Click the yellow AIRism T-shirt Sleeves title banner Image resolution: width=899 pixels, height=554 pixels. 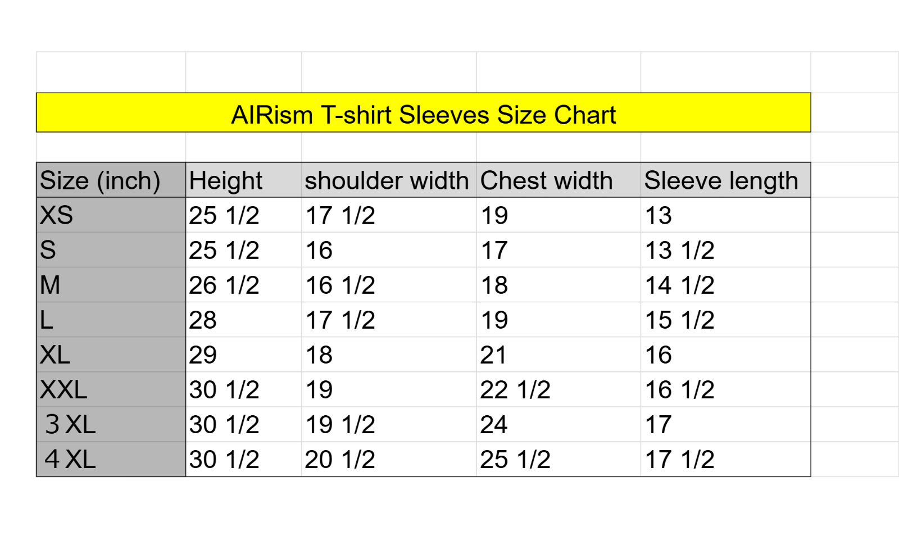tap(423, 113)
